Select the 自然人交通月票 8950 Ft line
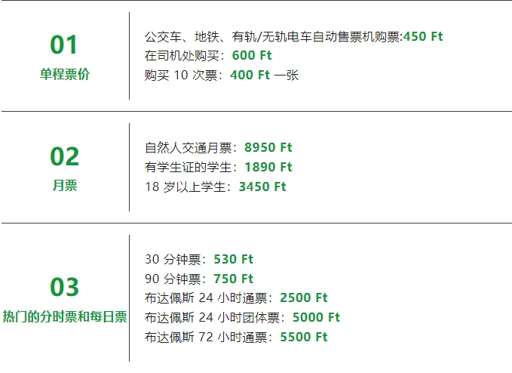This screenshot has height=373, width=512. 218,147
